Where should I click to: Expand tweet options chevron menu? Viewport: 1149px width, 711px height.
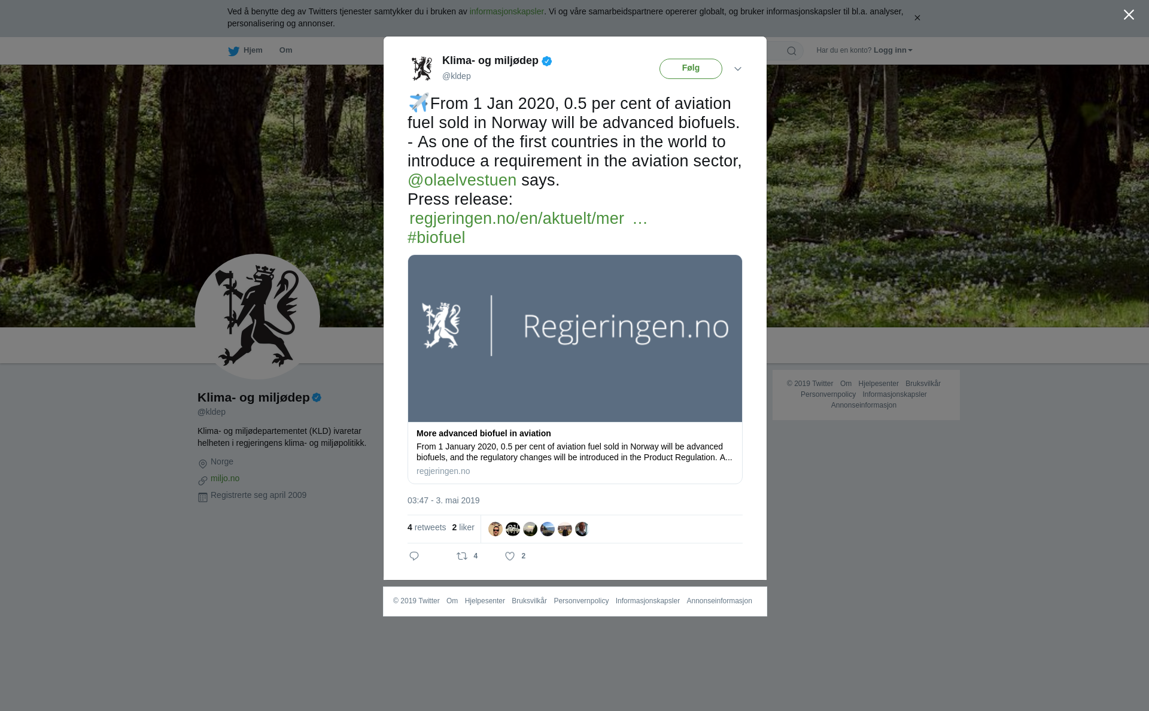coord(738,69)
